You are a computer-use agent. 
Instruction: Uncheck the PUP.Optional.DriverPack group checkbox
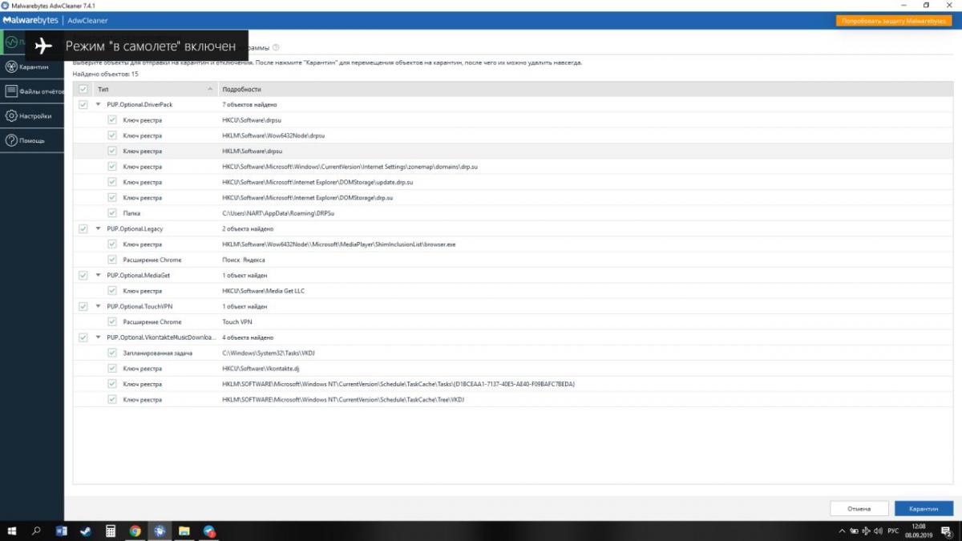[83, 104]
